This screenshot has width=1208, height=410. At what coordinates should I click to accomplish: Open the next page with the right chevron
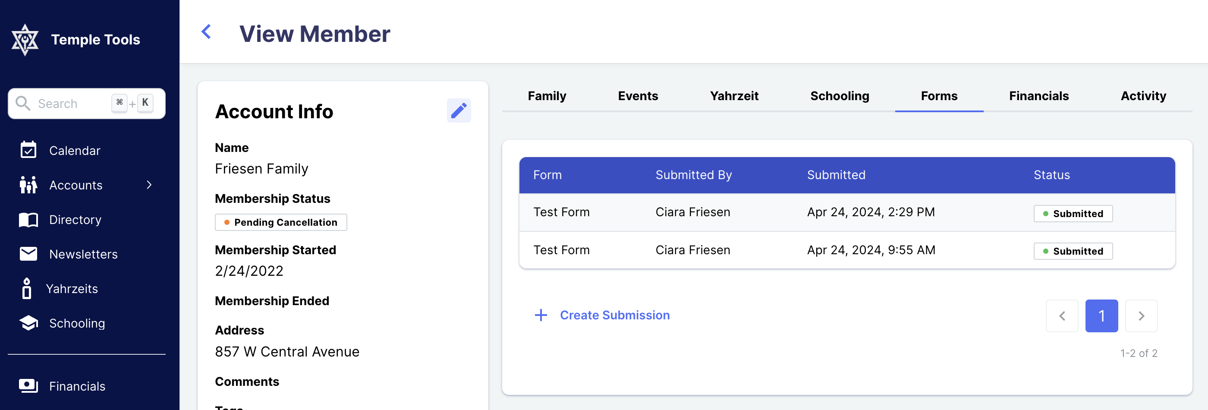(1142, 316)
